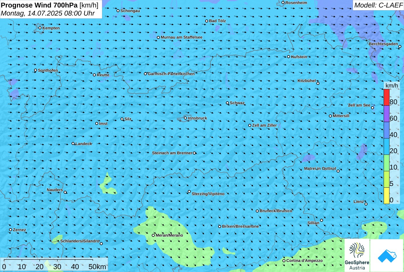Click the legend 'km/h' unit header
The image size is (404, 272).
pos(392,86)
